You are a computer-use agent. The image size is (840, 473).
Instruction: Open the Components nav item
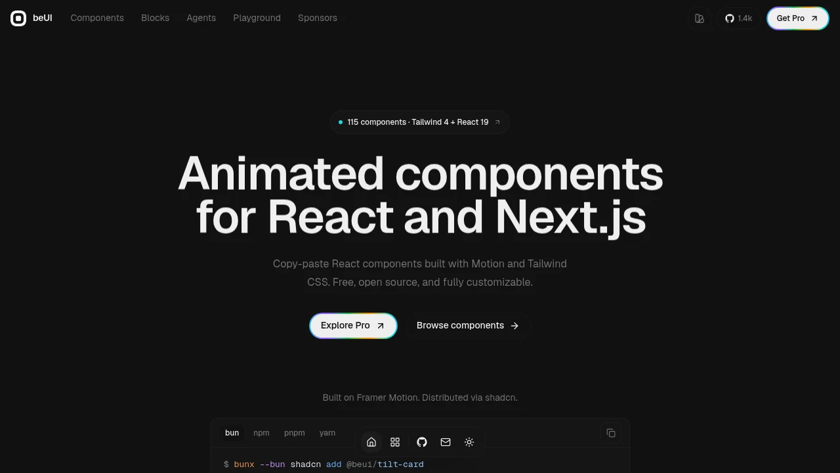pyautogui.click(x=97, y=18)
